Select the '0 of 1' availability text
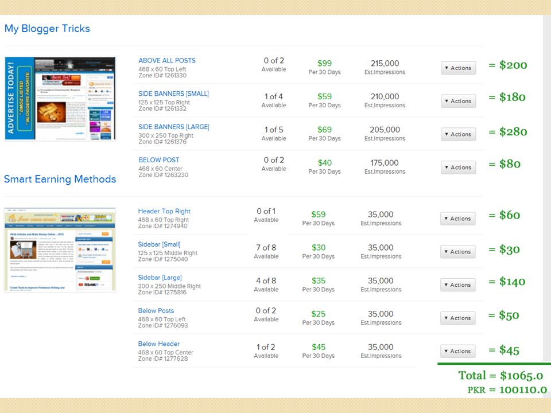The width and height of the screenshot is (551, 413). (x=266, y=211)
